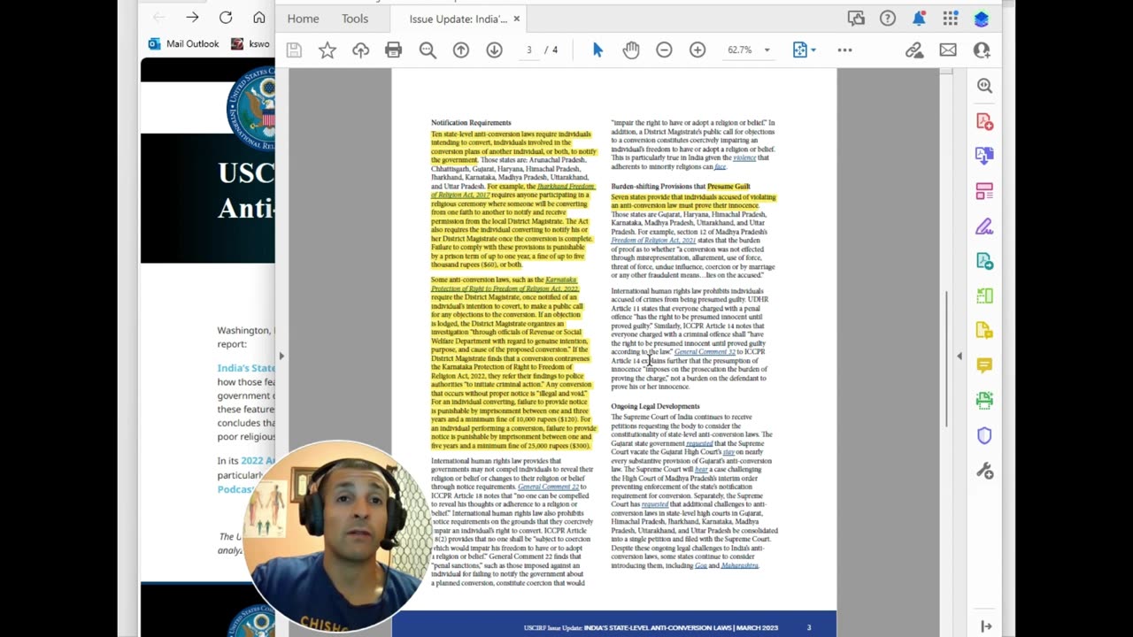The image size is (1133, 637).
Task: Select the Issue Update: India document tab
Action: click(458, 19)
